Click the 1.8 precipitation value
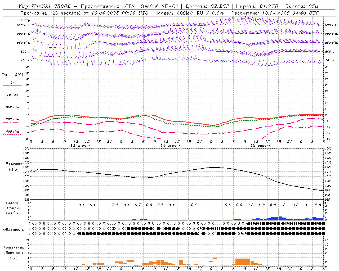This screenshot has height=271, width=339. coord(318,205)
